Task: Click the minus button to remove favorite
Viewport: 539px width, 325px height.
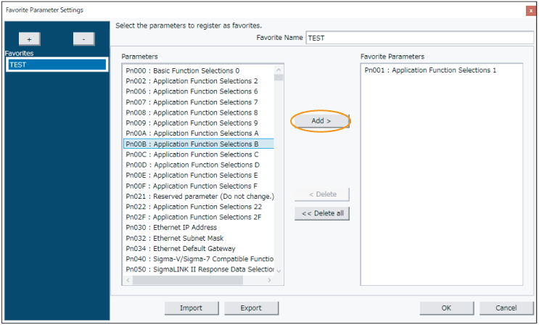Action: 84,39
